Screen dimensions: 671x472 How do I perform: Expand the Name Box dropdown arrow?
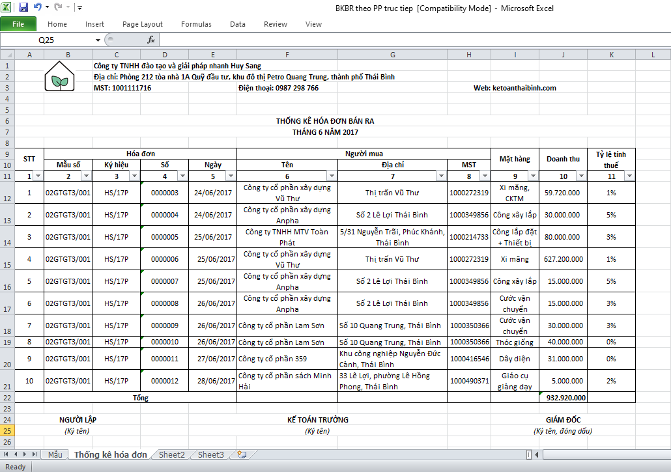tap(98, 40)
